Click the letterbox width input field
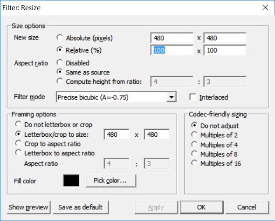Screen dimensions: 275x221 pos(117,134)
